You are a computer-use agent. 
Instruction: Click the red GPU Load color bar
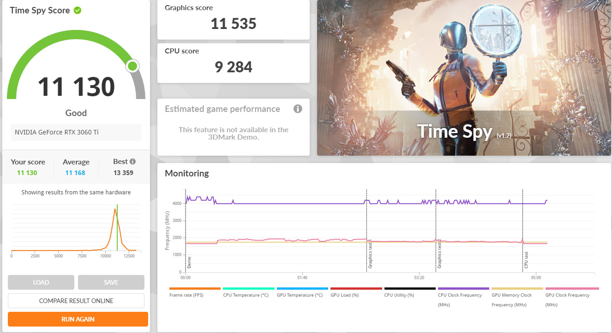(356, 288)
